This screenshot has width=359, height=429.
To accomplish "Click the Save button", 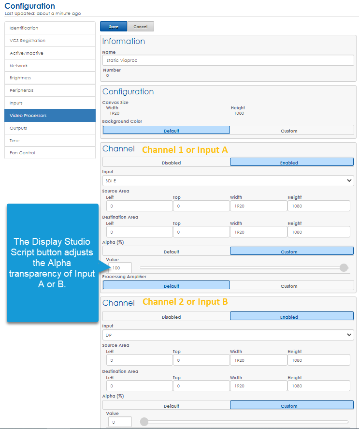I will click(x=113, y=27).
